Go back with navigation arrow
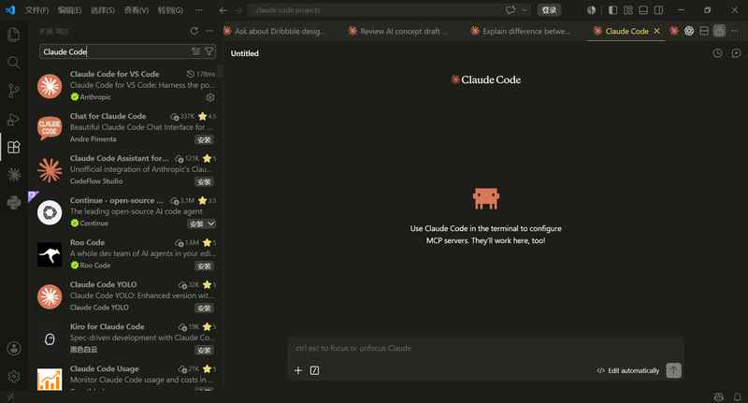Image resolution: width=748 pixels, height=403 pixels. pos(223,10)
